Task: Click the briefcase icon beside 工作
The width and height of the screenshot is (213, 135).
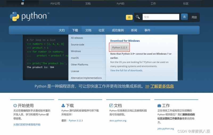Action: tap(159, 106)
